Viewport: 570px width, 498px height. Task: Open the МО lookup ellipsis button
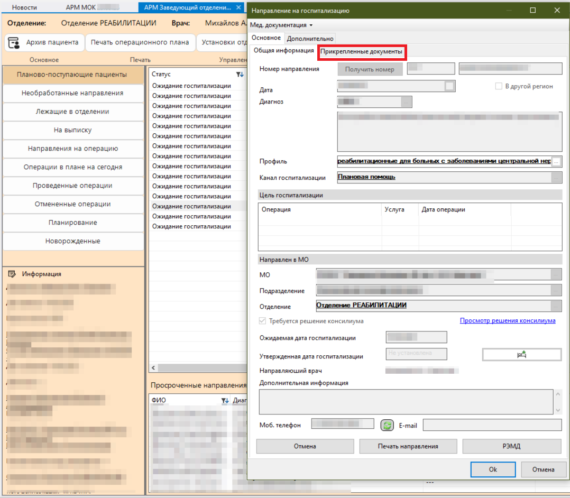[556, 274]
